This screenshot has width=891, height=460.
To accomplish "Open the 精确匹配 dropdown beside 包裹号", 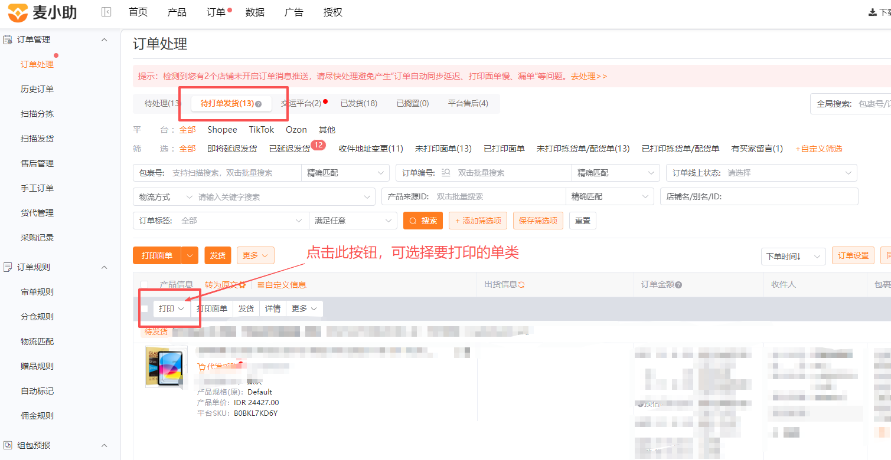I will (345, 173).
